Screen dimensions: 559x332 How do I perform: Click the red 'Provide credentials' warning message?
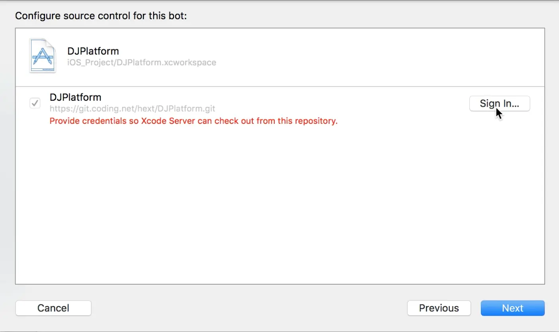[x=193, y=121]
